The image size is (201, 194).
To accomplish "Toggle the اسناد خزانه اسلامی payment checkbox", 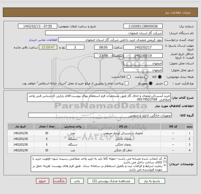I will tap(127, 83).
